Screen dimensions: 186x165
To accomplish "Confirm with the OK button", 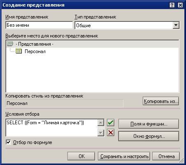I will tap(81, 156).
